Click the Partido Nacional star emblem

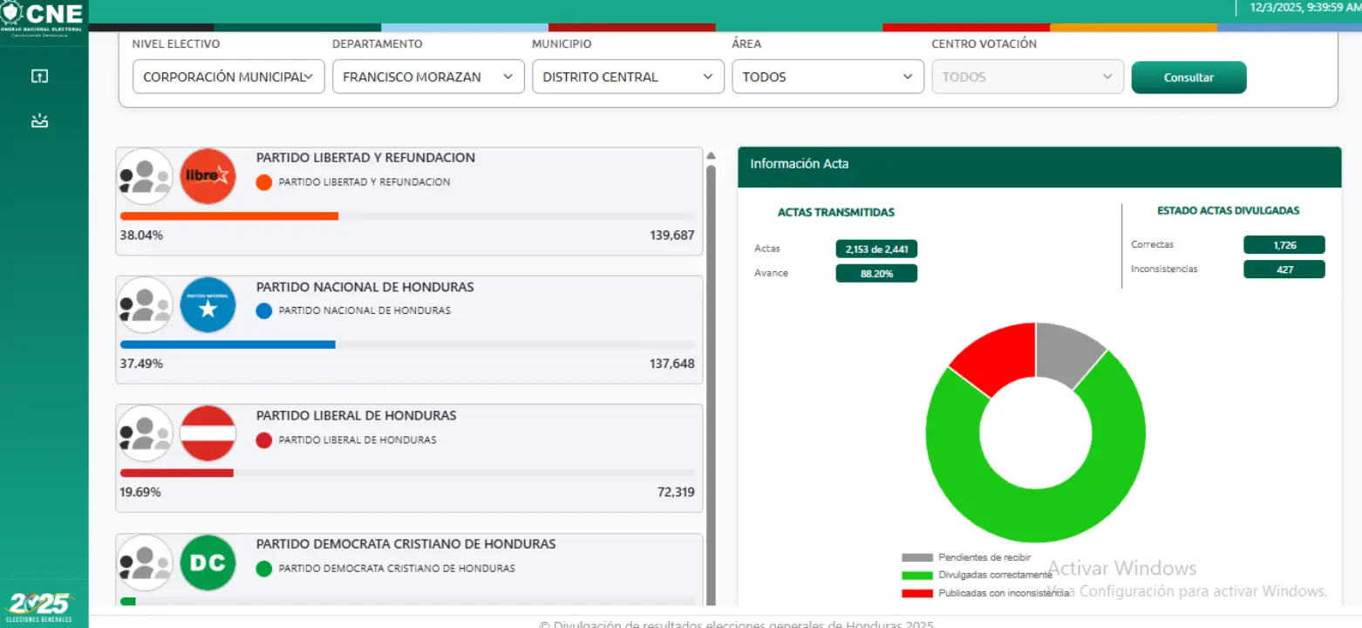click(208, 304)
